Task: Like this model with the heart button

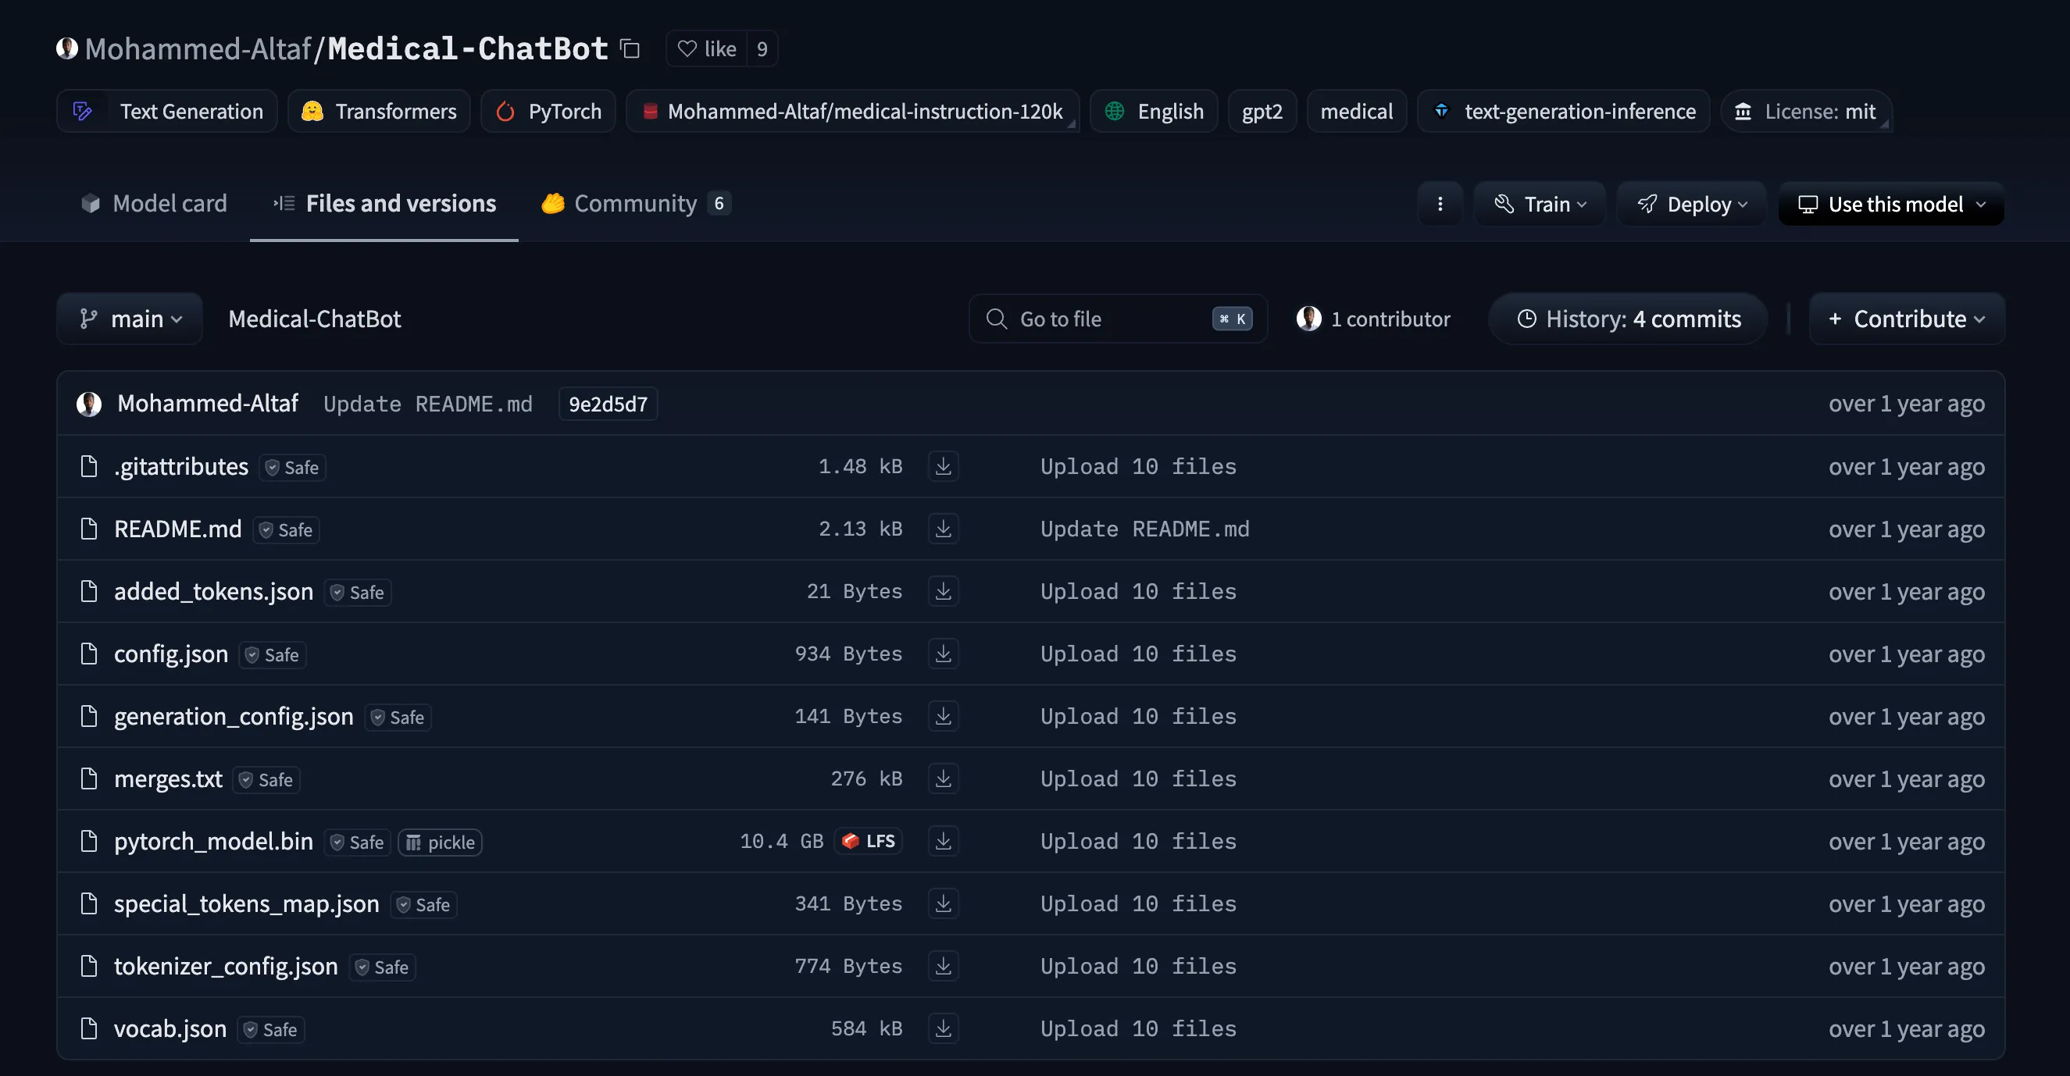Action: [x=707, y=49]
